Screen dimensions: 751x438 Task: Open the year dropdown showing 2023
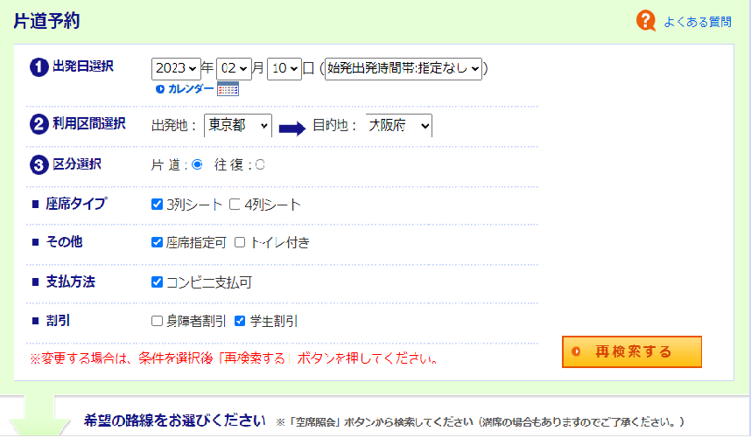[176, 68]
